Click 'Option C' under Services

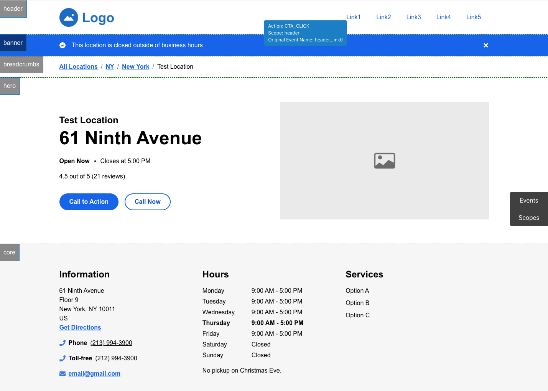(358, 315)
